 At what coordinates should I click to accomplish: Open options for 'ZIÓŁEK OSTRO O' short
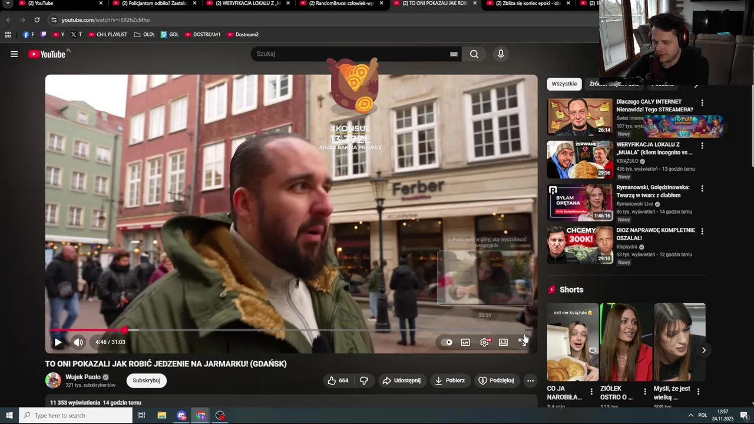click(x=644, y=392)
